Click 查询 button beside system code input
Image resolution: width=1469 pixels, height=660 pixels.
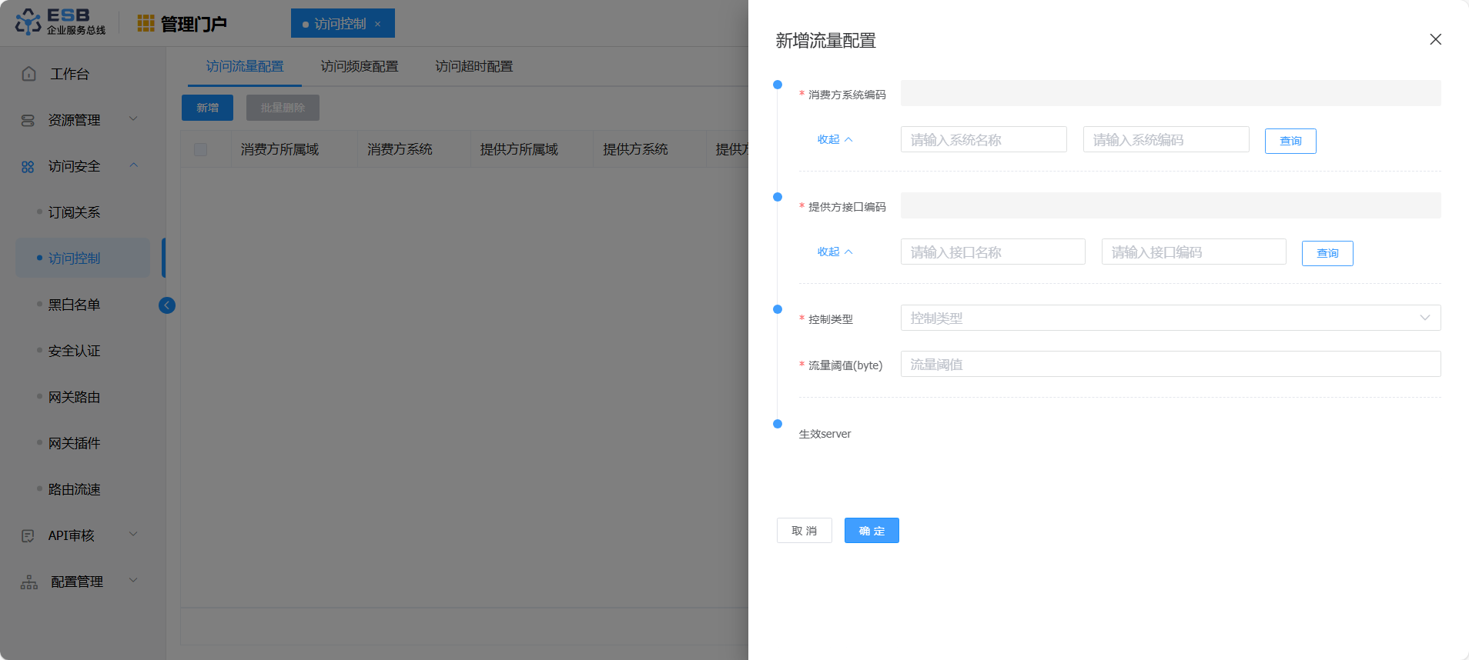(x=1290, y=141)
